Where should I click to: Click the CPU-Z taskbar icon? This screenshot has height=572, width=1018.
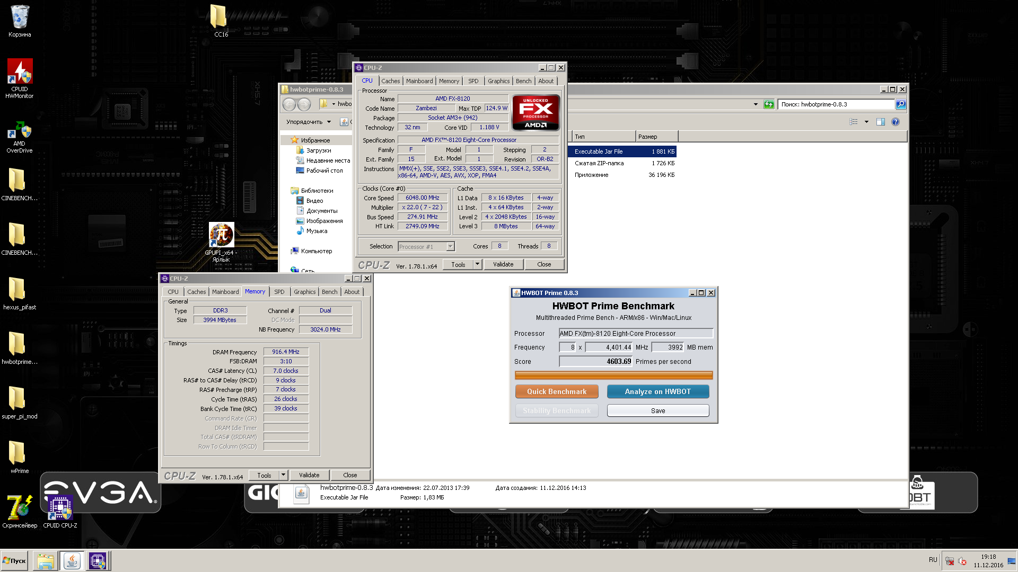point(98,561)
